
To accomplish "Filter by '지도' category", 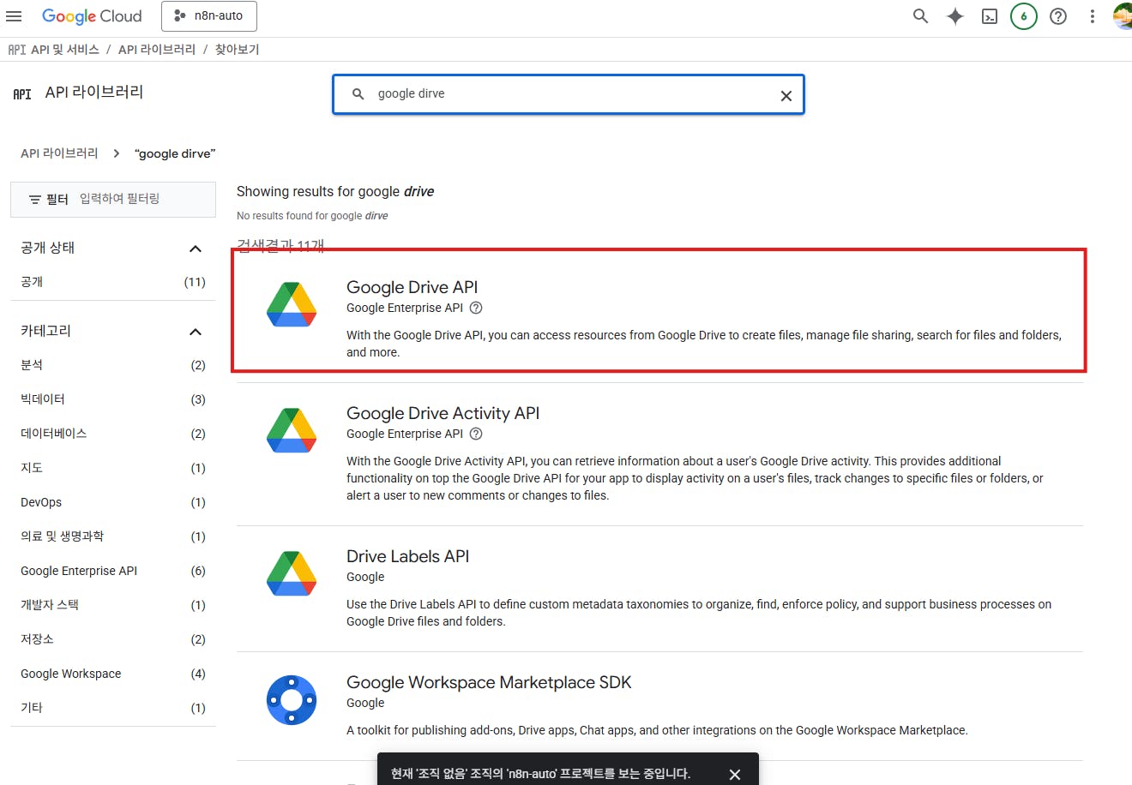I will coord(113,468).
